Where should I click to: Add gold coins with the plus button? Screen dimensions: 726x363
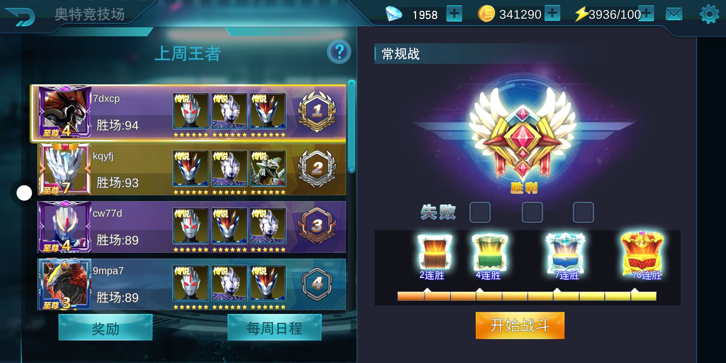coord(552,13)
